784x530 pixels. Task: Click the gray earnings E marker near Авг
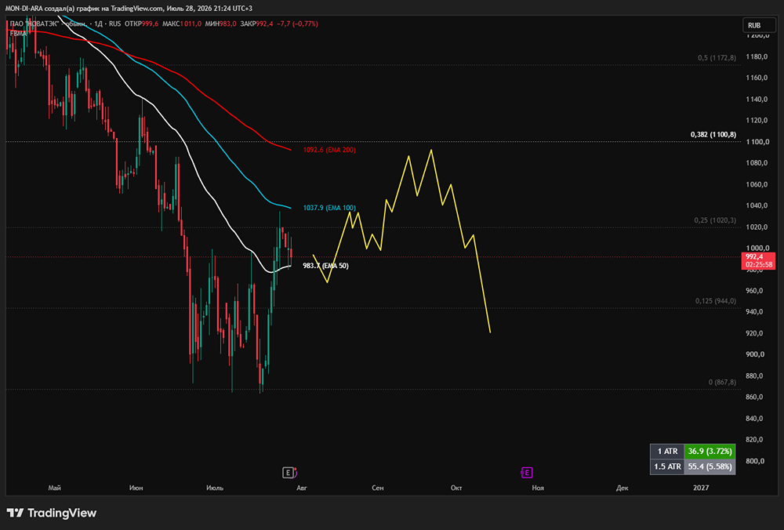click(288, 473)
